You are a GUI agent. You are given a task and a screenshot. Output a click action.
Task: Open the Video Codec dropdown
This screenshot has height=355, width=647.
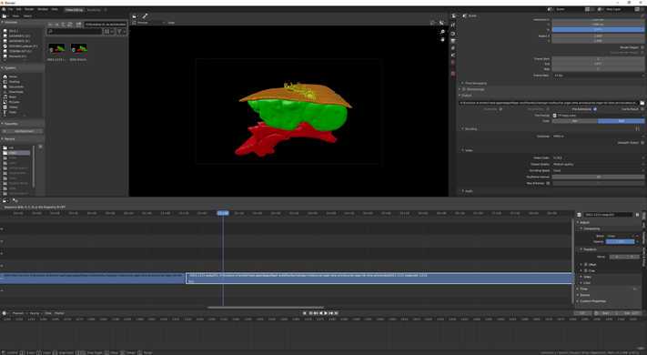(598, 157)
